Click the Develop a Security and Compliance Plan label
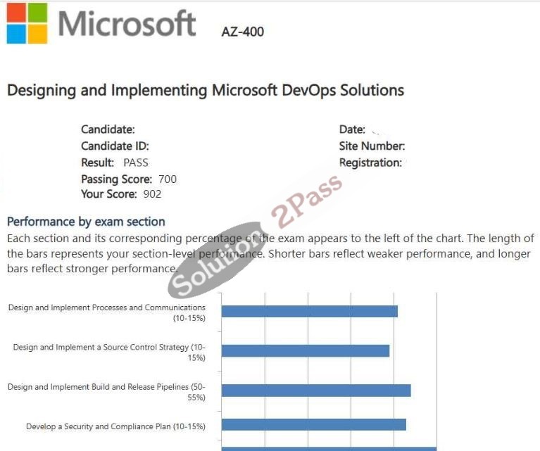This screenshot has height=451, width=540. (x=115, y=426)
